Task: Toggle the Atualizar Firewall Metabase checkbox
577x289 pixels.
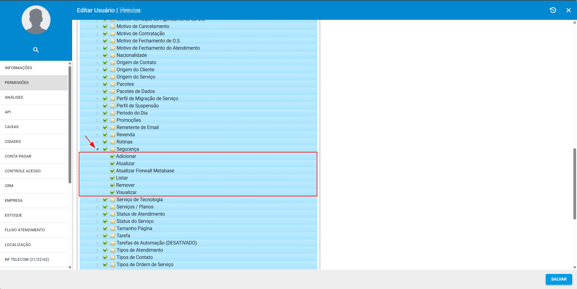Action: [112, 171]
